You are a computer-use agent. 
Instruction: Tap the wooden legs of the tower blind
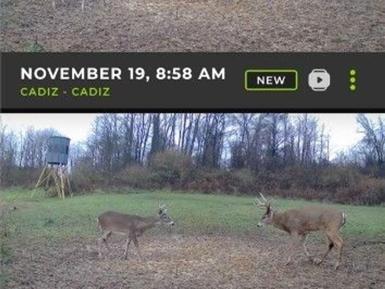[53, 181]
